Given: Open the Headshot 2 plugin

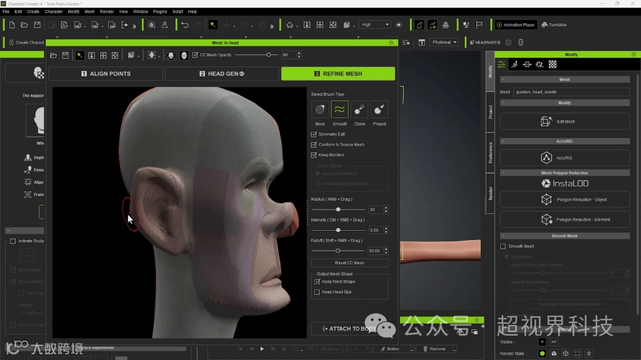Looking at the screenshot, I should (485, 42).
